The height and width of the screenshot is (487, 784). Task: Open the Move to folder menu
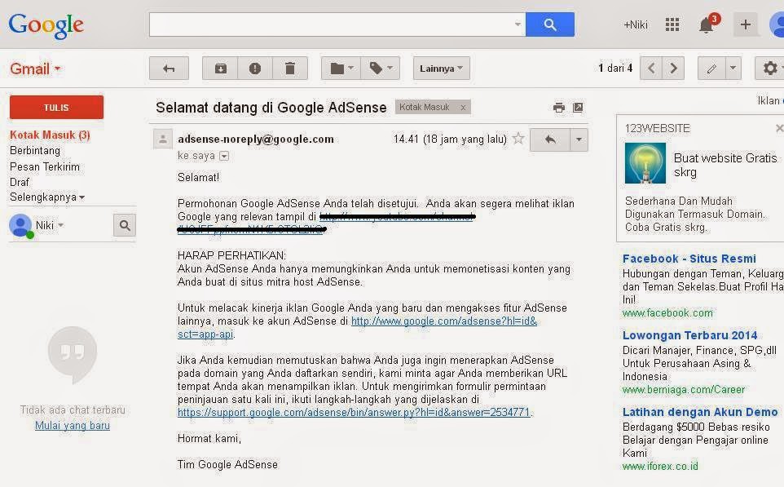[341, 69]
